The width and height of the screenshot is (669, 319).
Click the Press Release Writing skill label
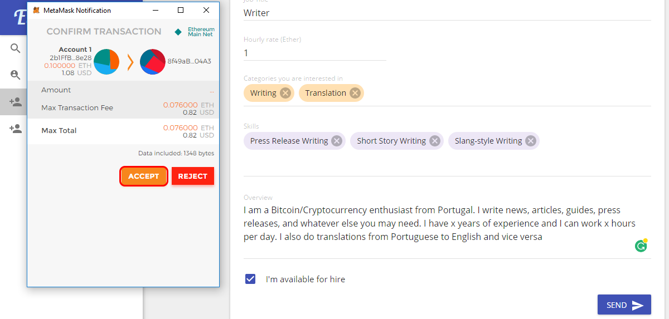coord(289,141)
